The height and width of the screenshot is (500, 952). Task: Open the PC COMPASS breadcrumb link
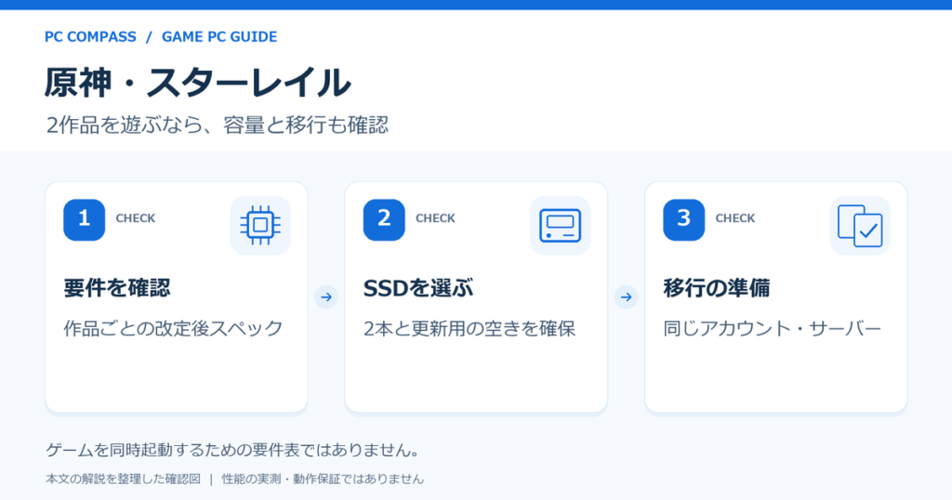pyautogui.click(x=90, y=36)
